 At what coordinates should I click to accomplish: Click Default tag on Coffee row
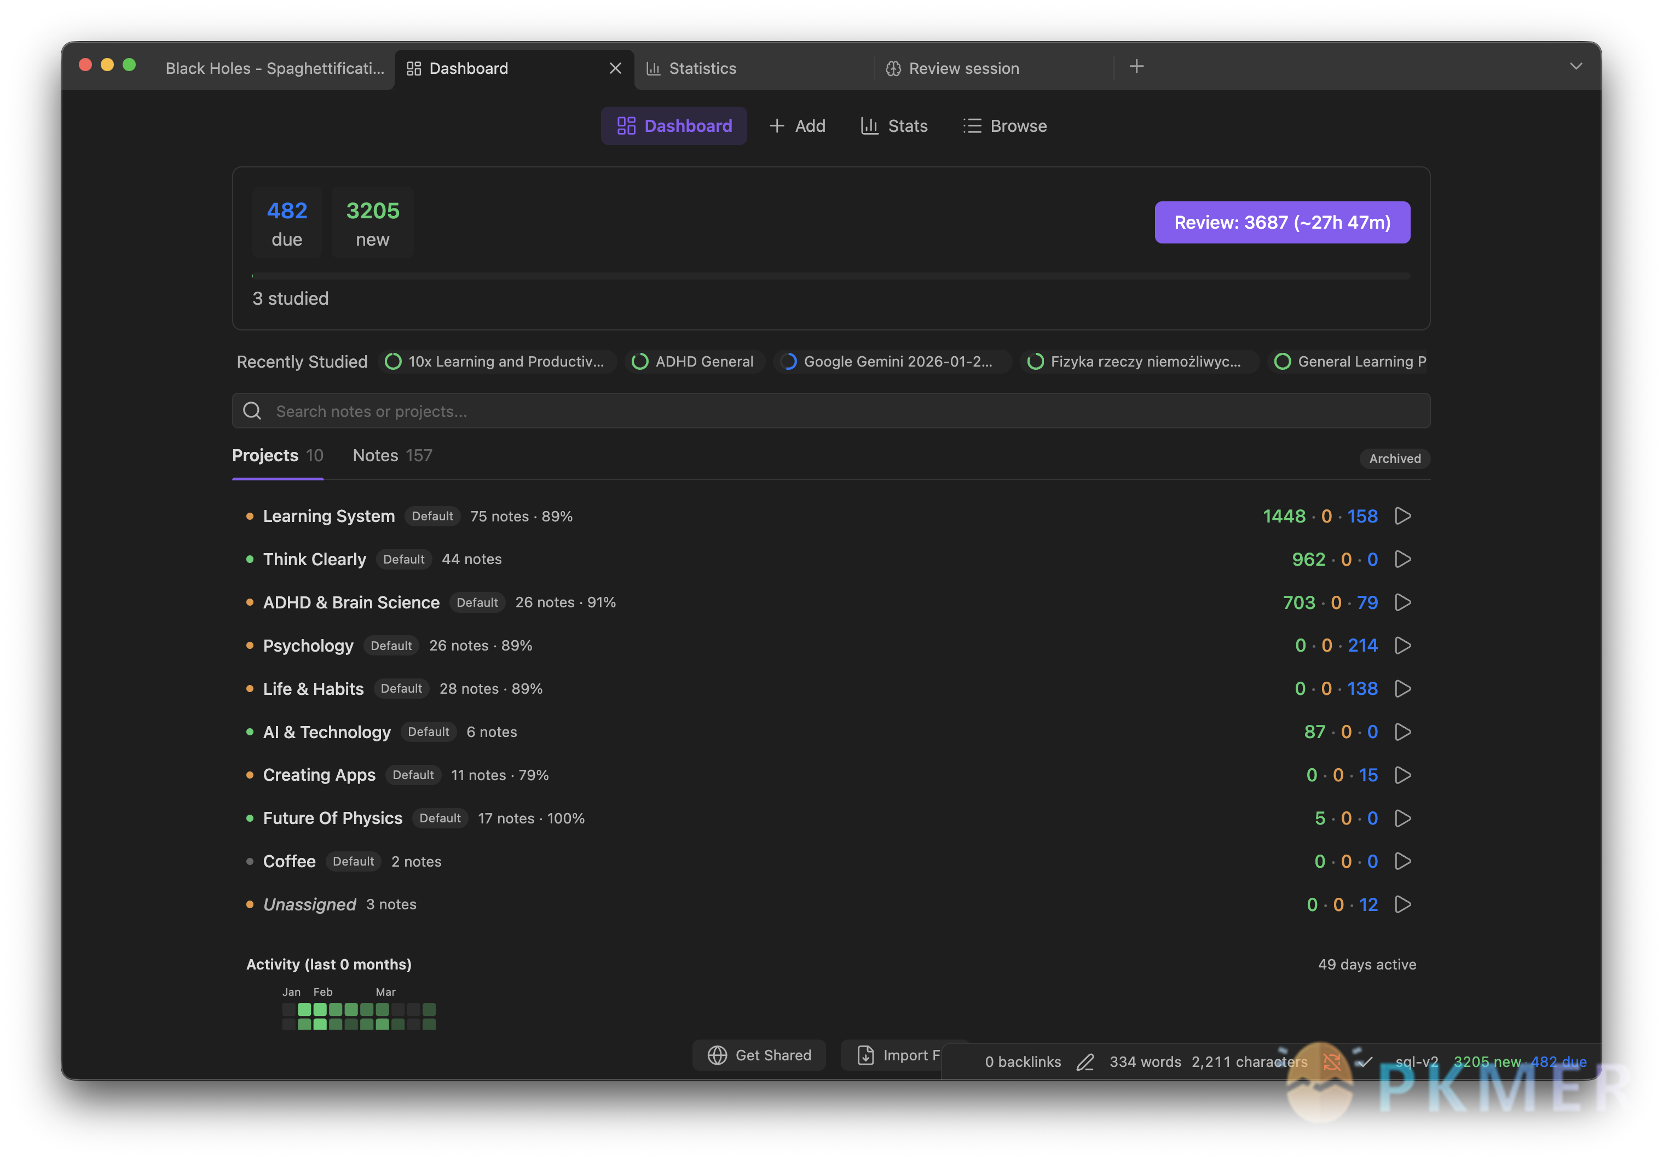click(x=354, y=861)
